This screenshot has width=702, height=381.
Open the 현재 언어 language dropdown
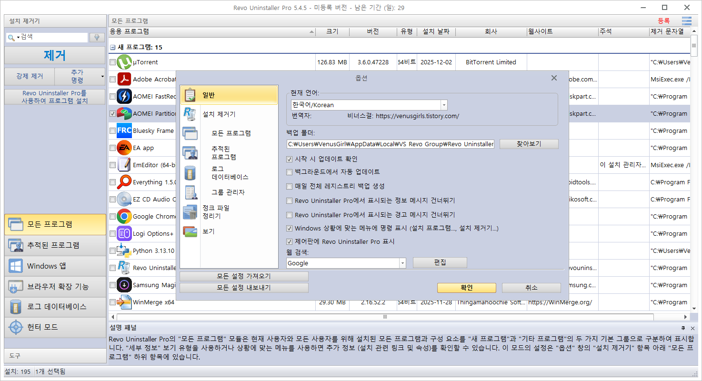(444, 105)
